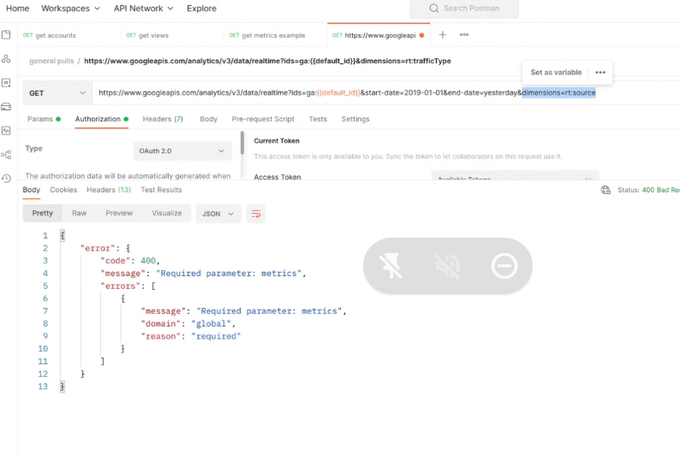Click the "required" reason value
Image resolution: width=680 pixels, height=454 pixels.
216,336
